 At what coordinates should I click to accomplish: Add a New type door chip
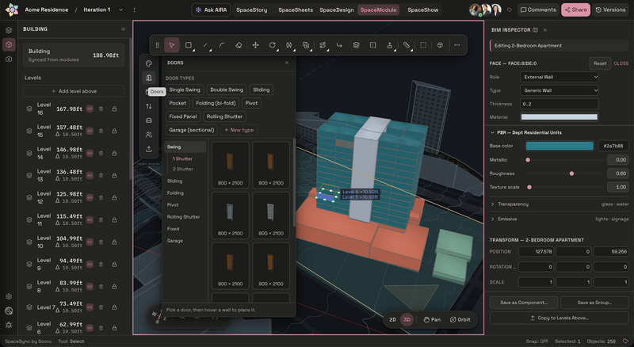click(x=239, y=130)
